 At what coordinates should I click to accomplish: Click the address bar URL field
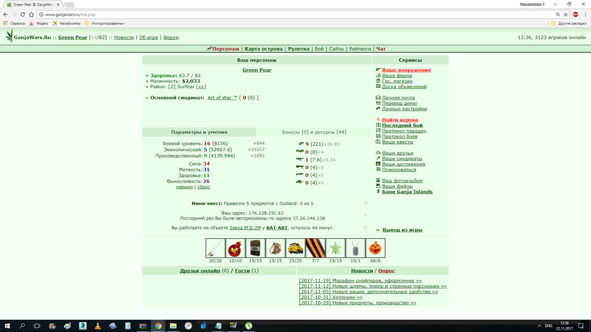(x=296, y=15)
